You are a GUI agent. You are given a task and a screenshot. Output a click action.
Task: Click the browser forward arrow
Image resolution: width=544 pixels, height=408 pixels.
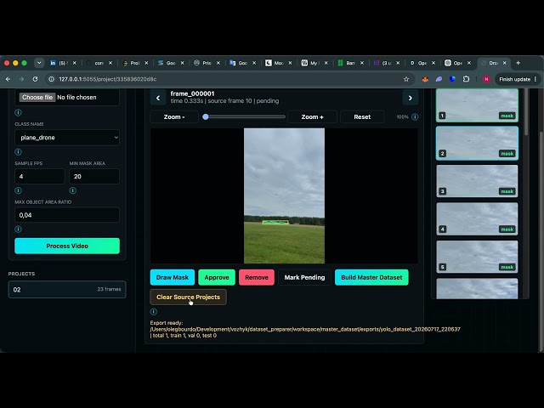(21, 79)
